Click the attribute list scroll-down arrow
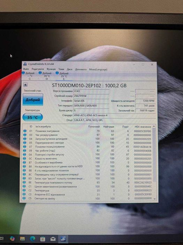The height and width of the screenshot is (245, 183). tap(154, 198)
